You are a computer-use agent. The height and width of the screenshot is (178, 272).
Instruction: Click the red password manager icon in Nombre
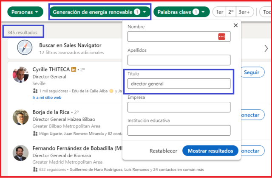click(222, 36)
